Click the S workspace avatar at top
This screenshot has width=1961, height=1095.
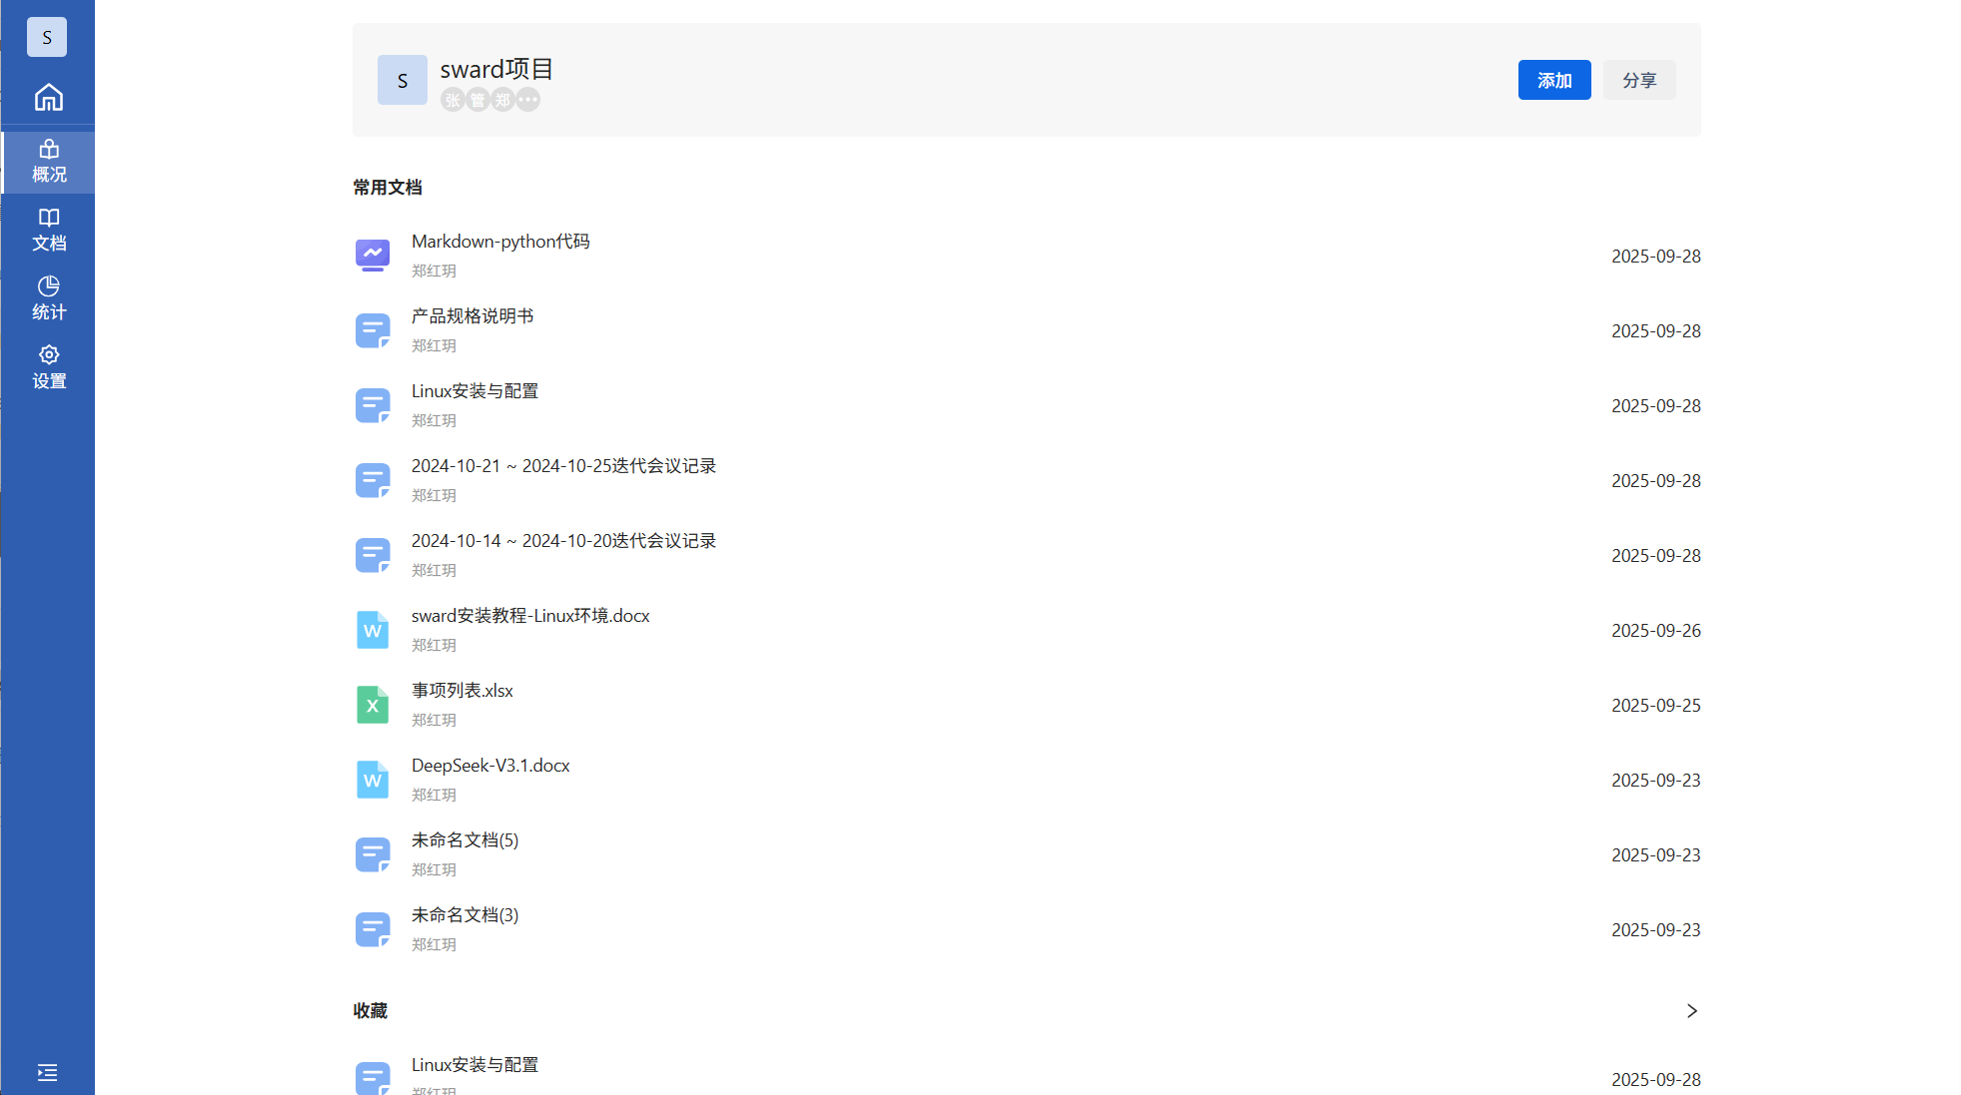(x=47, y=37)
